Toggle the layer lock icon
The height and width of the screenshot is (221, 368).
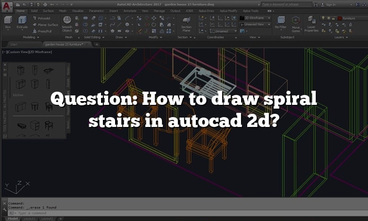333,18
